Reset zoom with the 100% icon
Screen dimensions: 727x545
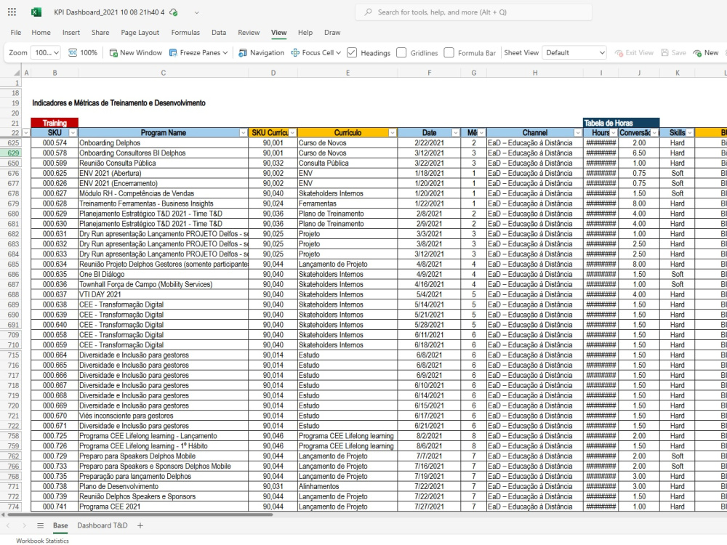pos(83,53)
